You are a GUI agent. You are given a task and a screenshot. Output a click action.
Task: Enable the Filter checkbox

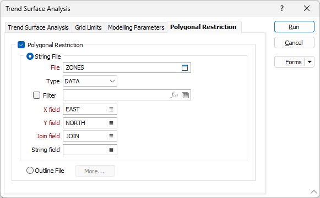click(36, 95)
